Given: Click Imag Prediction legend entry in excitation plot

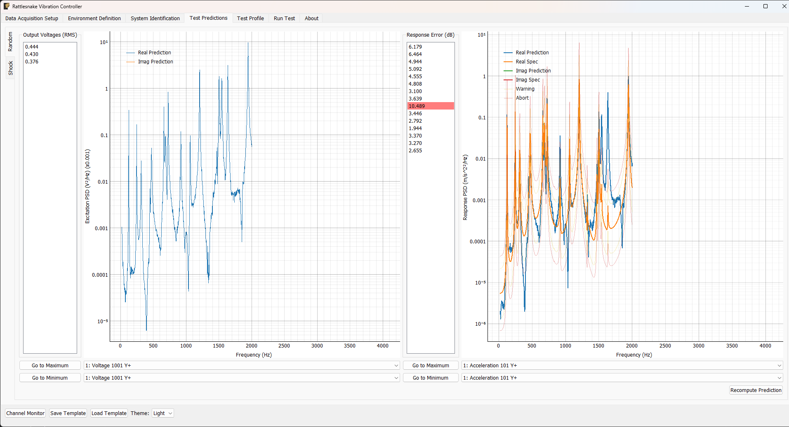Looking at the screenshot, I should [150, 62].
